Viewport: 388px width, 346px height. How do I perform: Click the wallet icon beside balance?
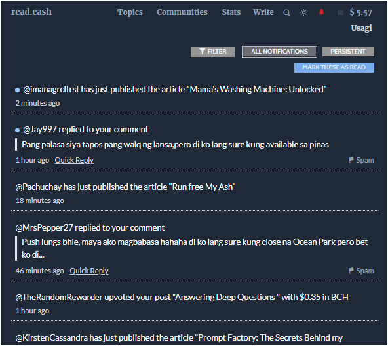coord(340,12)
